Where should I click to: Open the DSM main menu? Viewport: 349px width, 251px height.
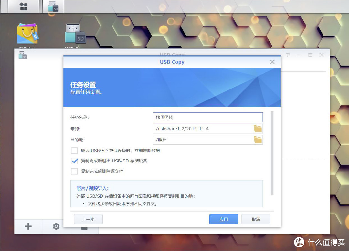click(x=23, y=6)
